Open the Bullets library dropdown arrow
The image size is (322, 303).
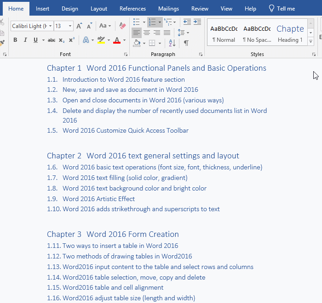coord(144,22)
